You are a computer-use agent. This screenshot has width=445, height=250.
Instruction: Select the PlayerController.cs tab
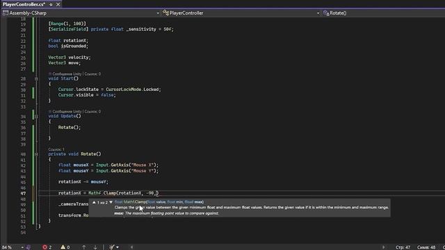24,4
